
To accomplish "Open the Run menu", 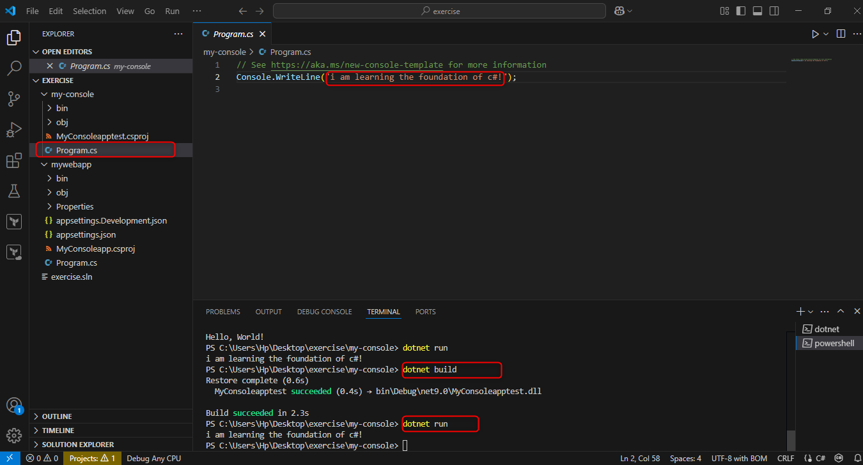I will pos(173,11).
